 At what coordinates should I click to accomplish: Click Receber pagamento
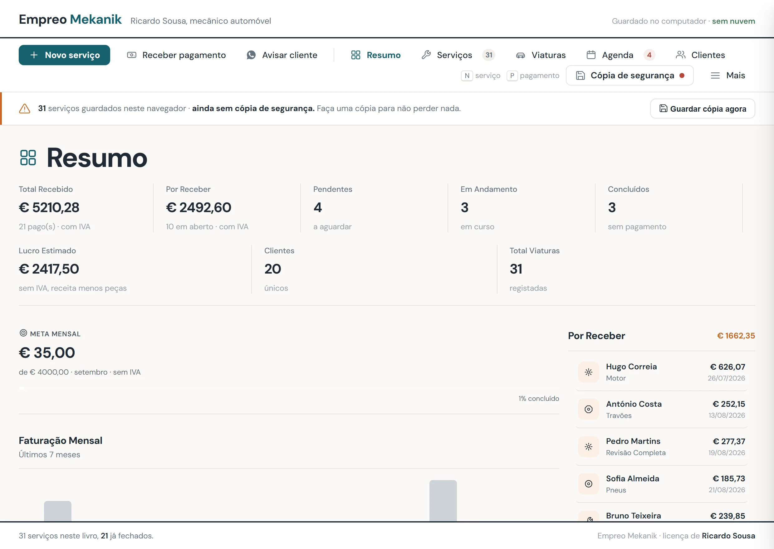click(x=176, y=55)
